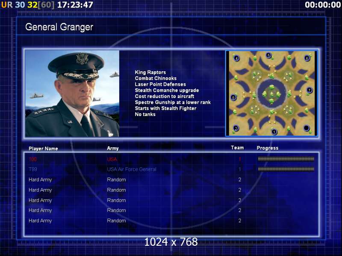Click the General Granger title

59,27
